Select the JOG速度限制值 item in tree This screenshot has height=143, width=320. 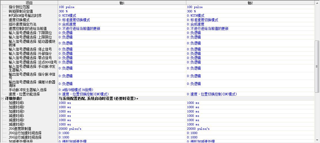pos(20,129)
